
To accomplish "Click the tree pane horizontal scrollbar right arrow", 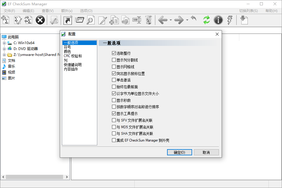I will [67, 177].
